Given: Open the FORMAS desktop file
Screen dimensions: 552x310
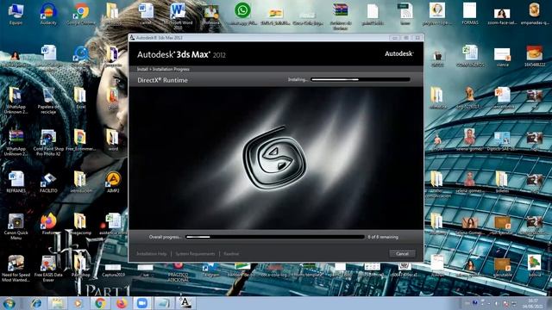Looking at the screenshot, I should coord(470,15).
